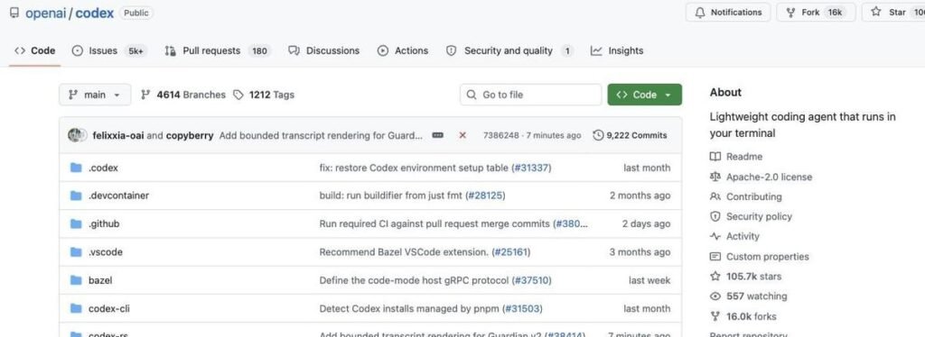Screen dimensions: 925x337
Task: Open latest commit message about Guardian
Action: point(321,135)
